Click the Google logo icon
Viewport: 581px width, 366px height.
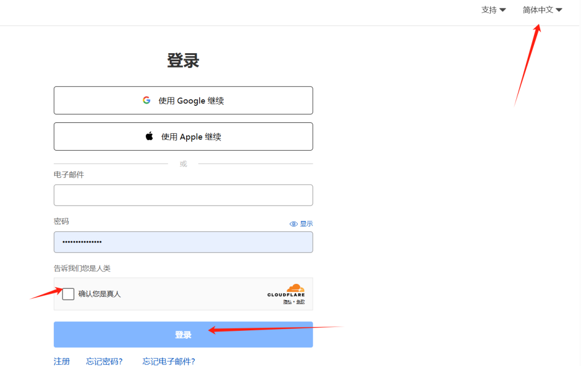tap(147, 100)
